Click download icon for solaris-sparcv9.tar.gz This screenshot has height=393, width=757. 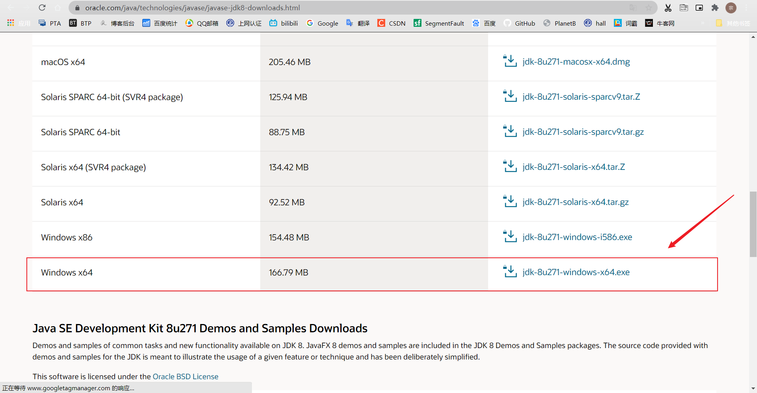click(510, 131)
